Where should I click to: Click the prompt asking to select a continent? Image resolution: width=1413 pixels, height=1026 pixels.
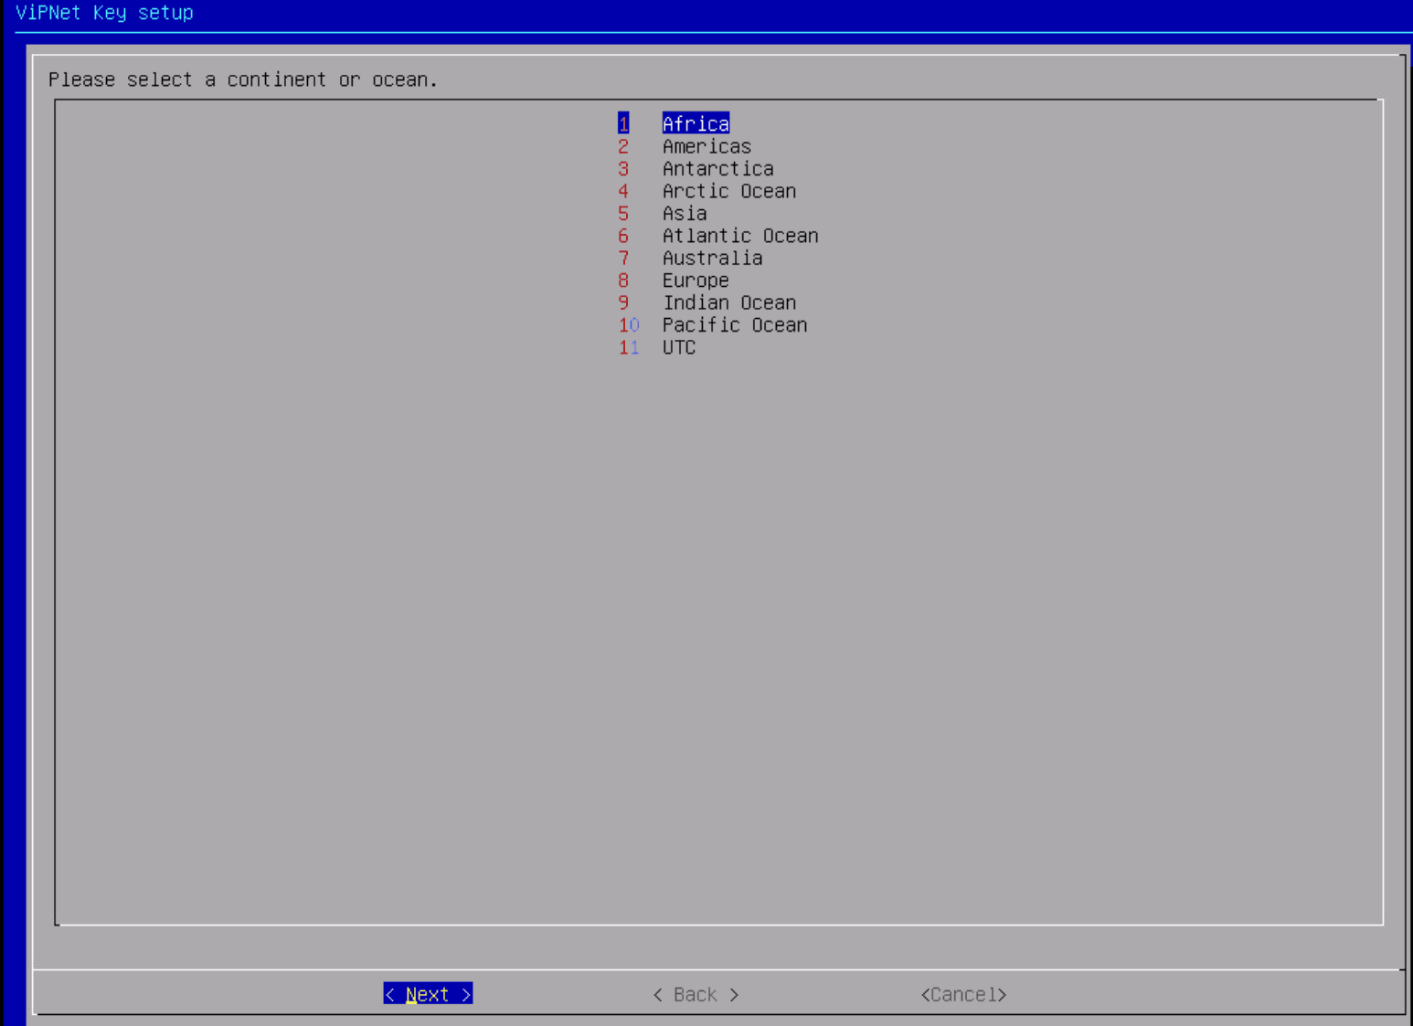click(x=243, y=79)
